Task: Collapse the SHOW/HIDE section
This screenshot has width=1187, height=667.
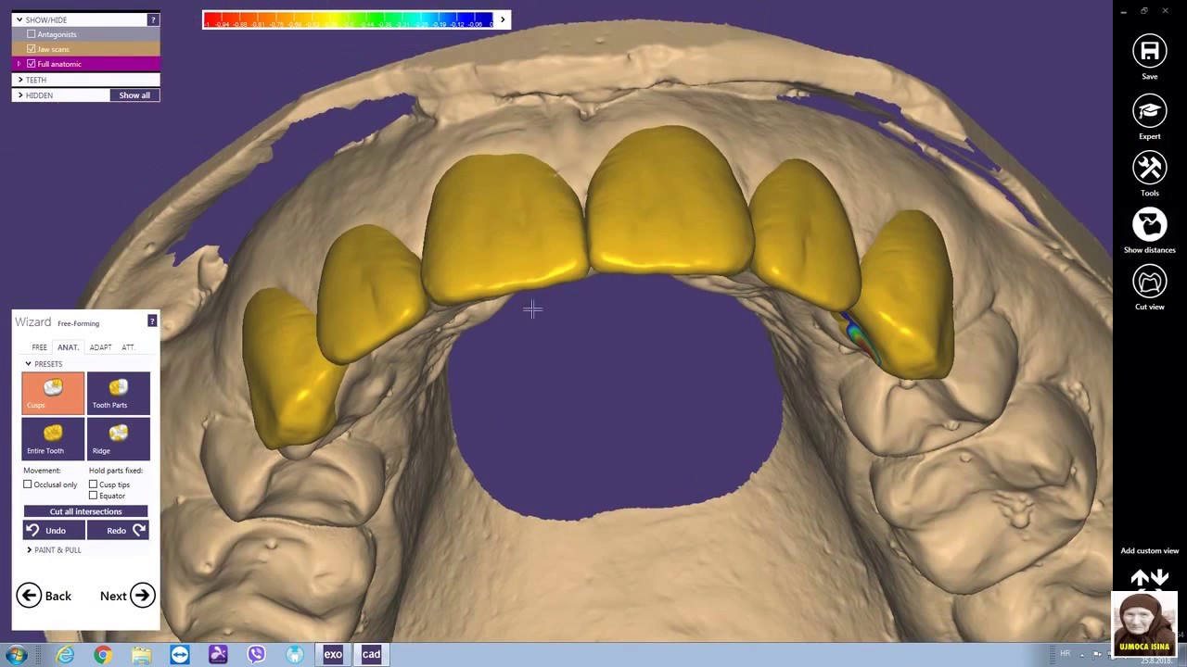Action: click(19, 19)
